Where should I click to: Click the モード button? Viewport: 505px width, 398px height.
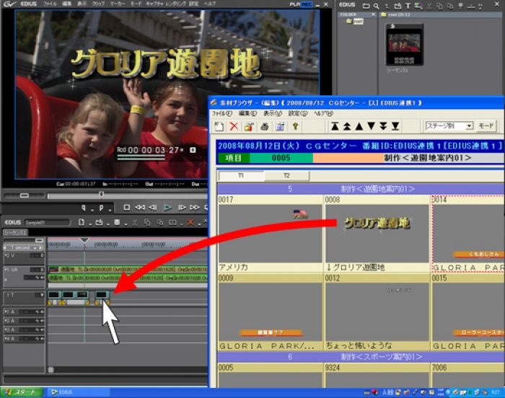(x=486, y=126)
